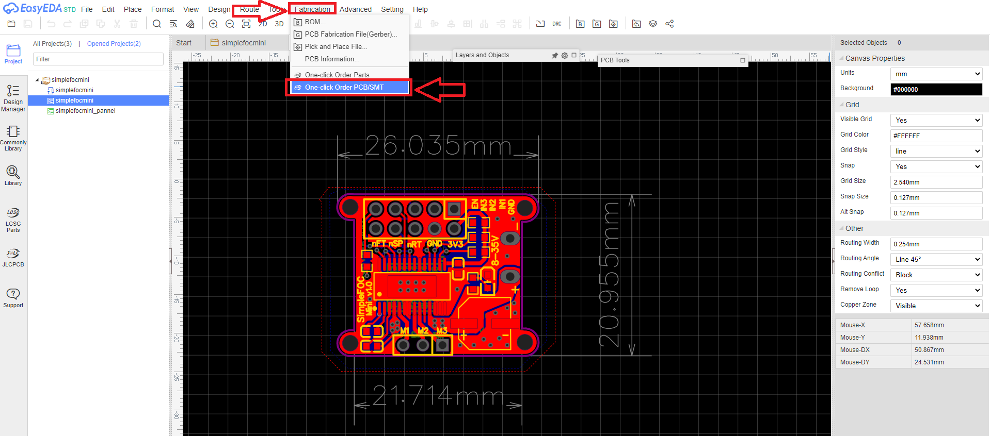990x436 pixels.
Task: Click the BOM export toolbar icon
Action: (x=580, y=24)
